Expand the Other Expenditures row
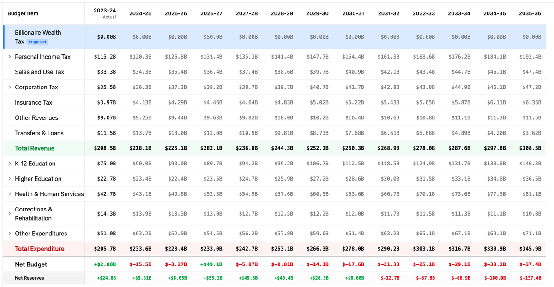The height and width of the screenshot is (287, 554). pos(9,234)
